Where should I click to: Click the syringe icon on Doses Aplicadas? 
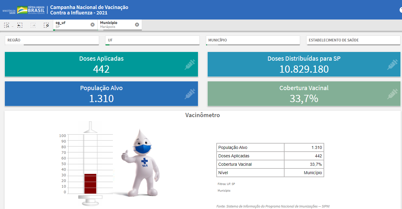pyautogui.click(x=190, y=65)
